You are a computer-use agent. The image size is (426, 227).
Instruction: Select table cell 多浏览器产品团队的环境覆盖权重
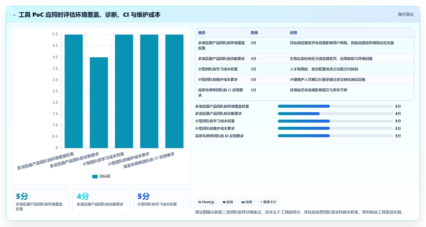pos(221,45)
